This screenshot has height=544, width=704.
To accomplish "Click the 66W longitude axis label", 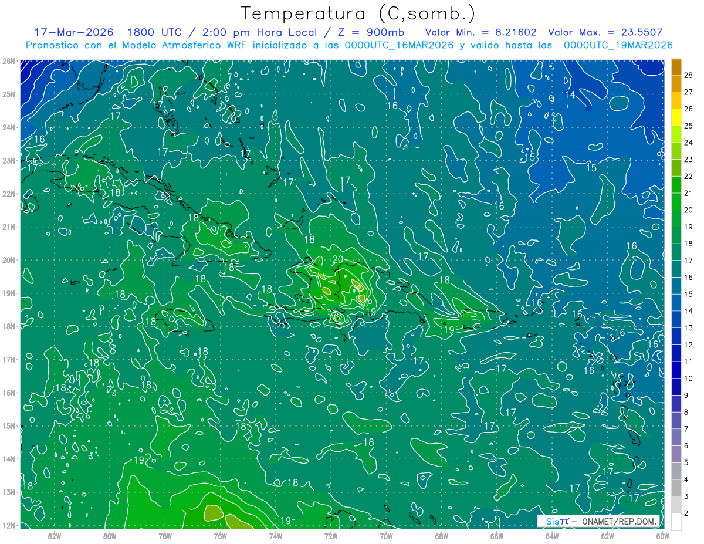I will (496, 535).
